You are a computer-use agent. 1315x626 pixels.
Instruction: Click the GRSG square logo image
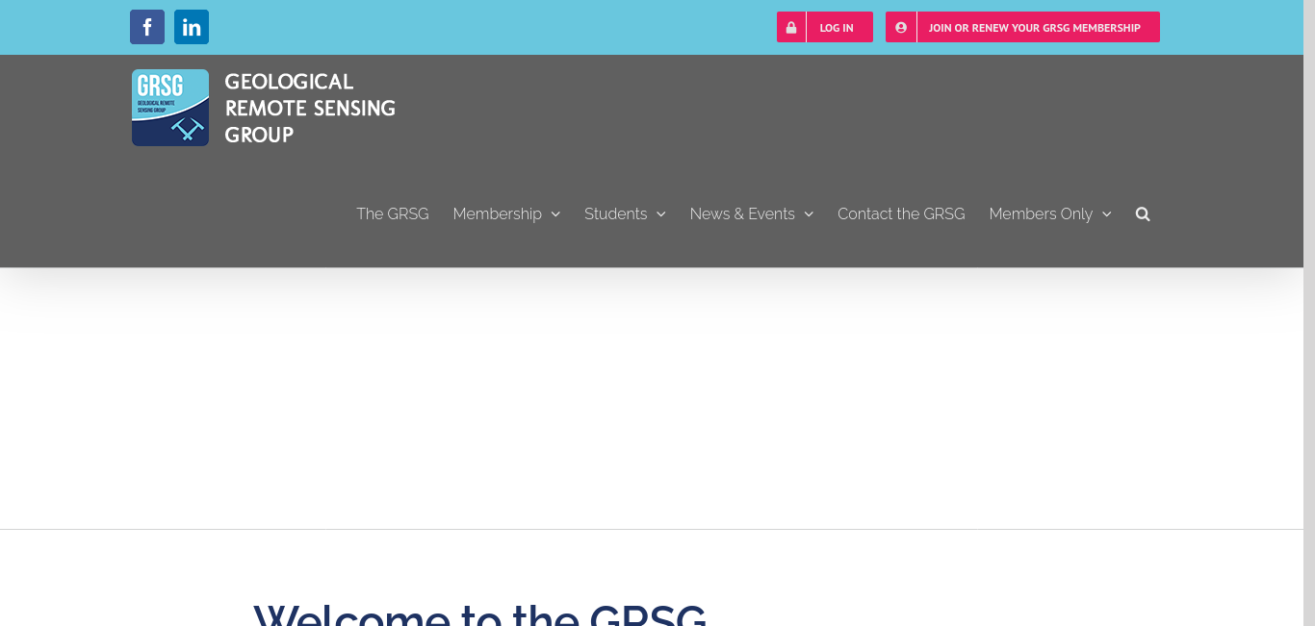170,108
